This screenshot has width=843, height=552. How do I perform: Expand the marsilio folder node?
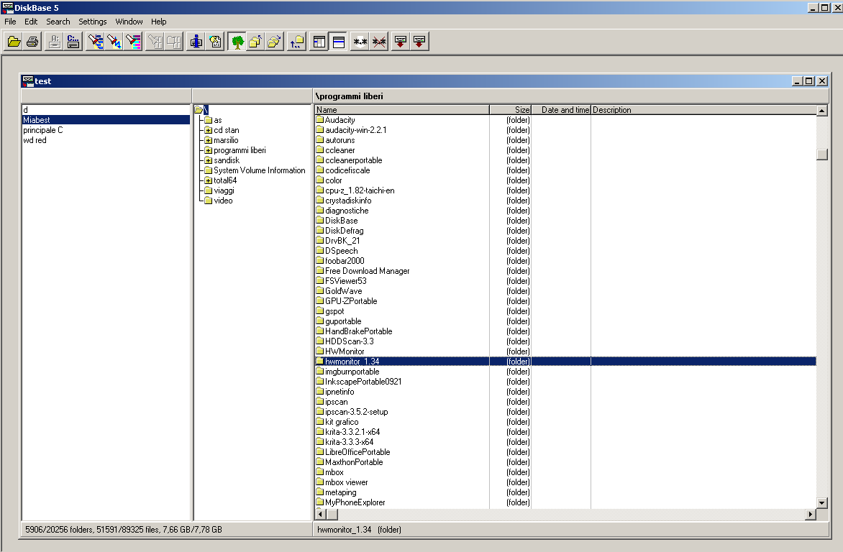(208, 140)
